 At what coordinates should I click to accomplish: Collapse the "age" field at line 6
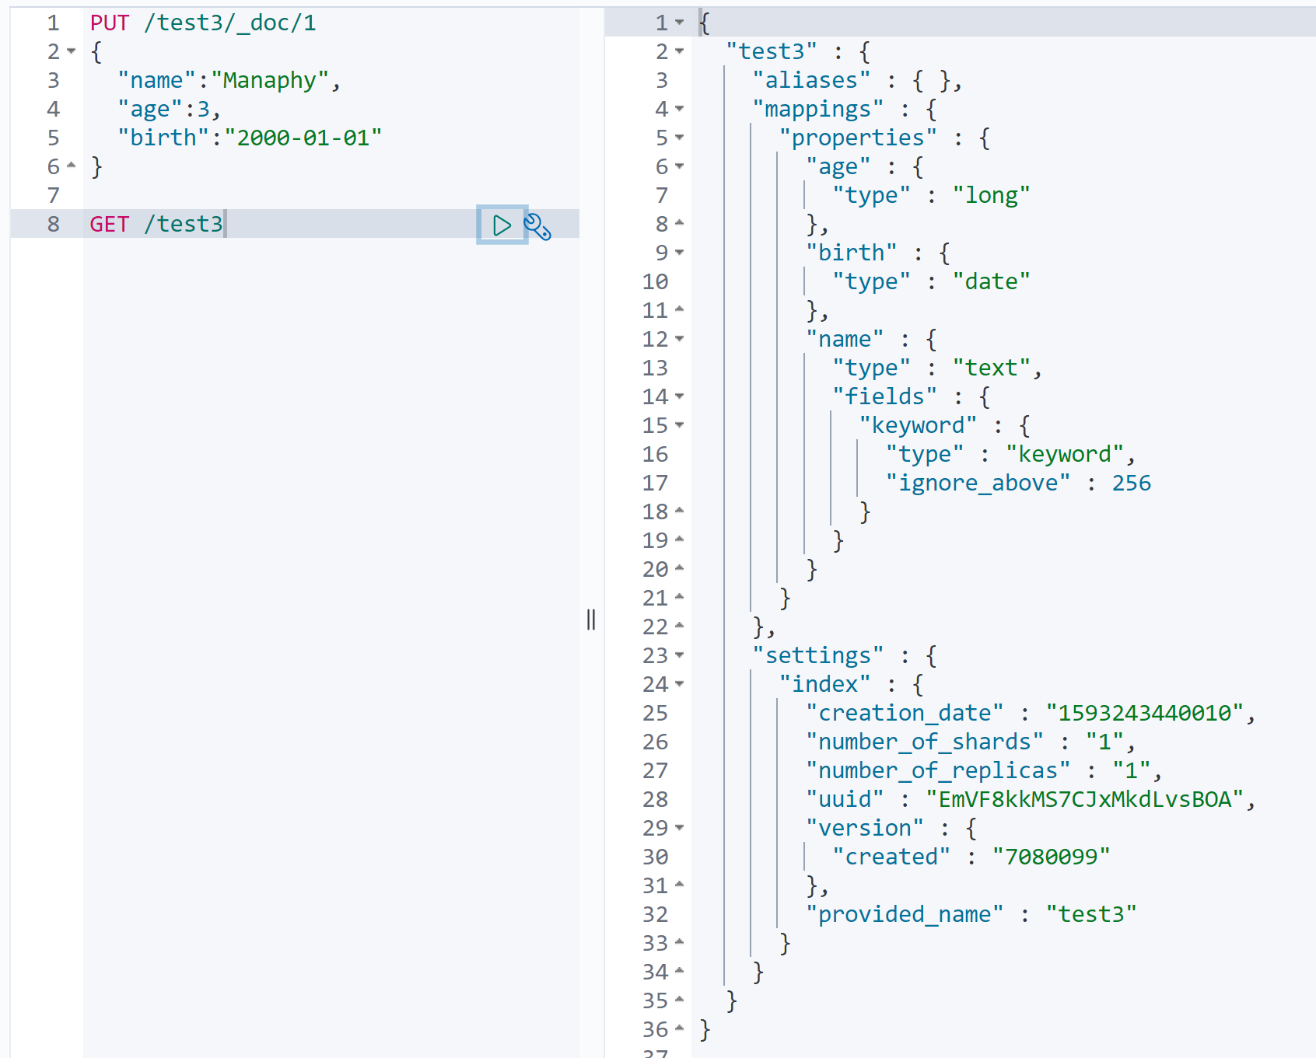tap(680, 166)
